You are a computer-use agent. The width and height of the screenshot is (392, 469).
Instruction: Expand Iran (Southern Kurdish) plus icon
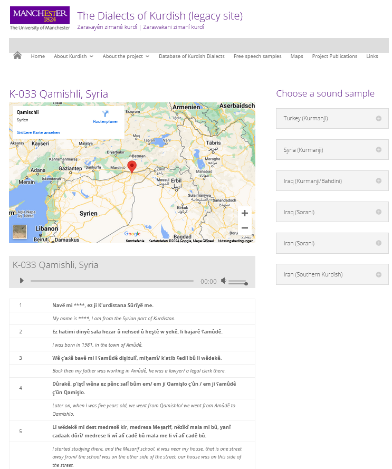[x=378, y=274]
